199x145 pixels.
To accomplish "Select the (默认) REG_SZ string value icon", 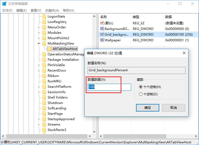I will 102,23.
